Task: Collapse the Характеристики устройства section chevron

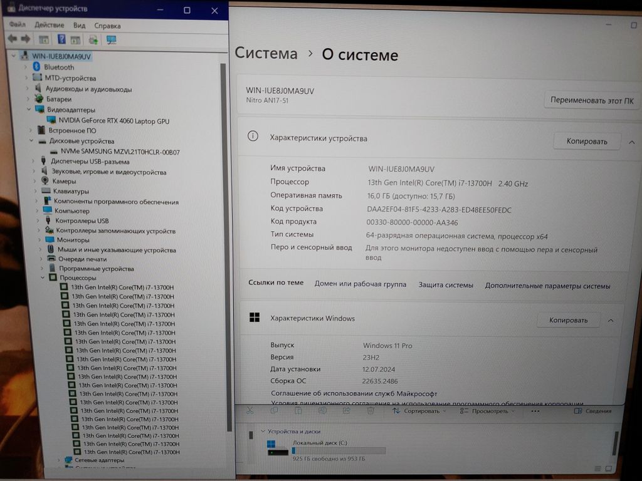Action: point(631,142)
